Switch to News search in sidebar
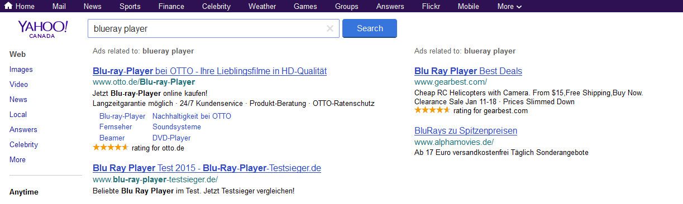683x204 pixels. [18, 99]
